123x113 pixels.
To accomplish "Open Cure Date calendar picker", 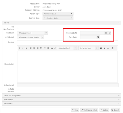I will tap(98, 37).
